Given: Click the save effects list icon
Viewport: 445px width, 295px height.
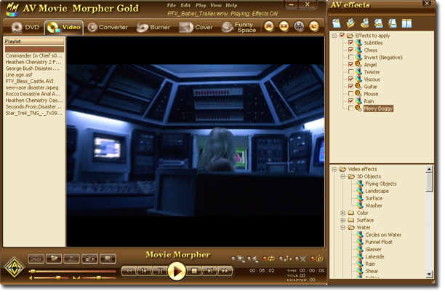Looking at the screenshot, I should point(365,23).
